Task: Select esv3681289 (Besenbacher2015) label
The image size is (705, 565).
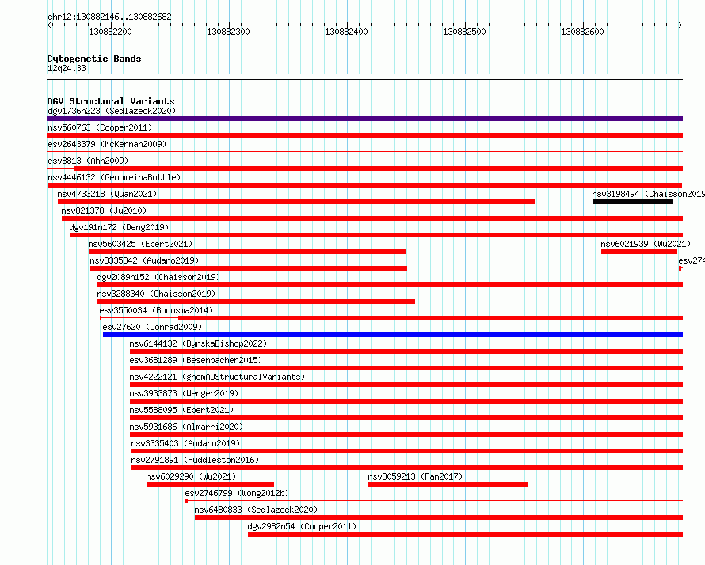Action: [196, 360]
